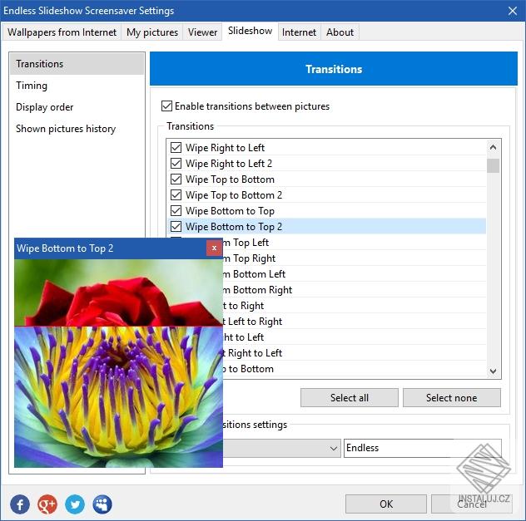Click the flower preview image

coord(118,363)
